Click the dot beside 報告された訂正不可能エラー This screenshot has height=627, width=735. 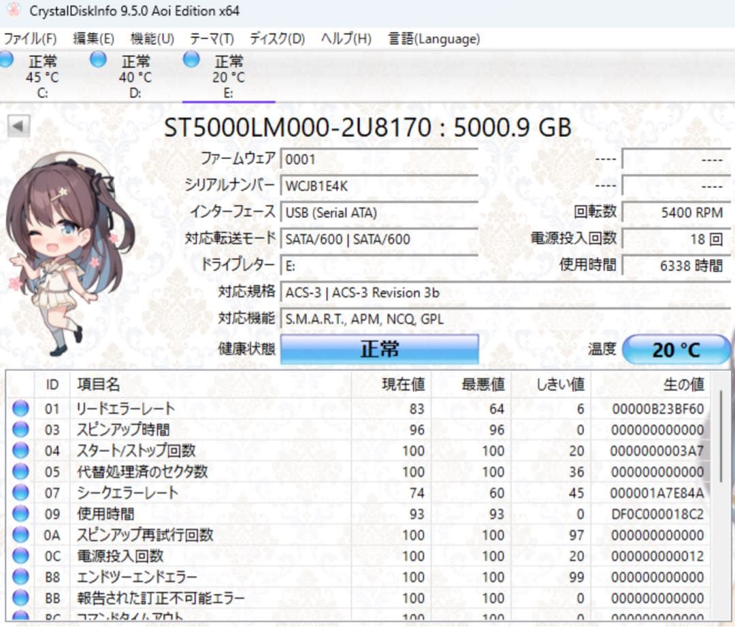(x=20, y=597)
